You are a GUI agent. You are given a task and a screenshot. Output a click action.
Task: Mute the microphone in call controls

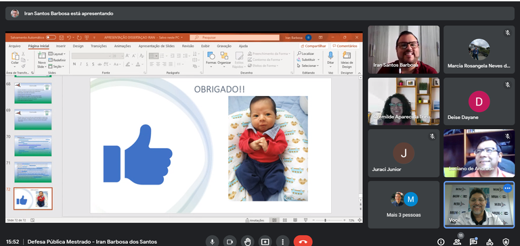tap(212, 242)
